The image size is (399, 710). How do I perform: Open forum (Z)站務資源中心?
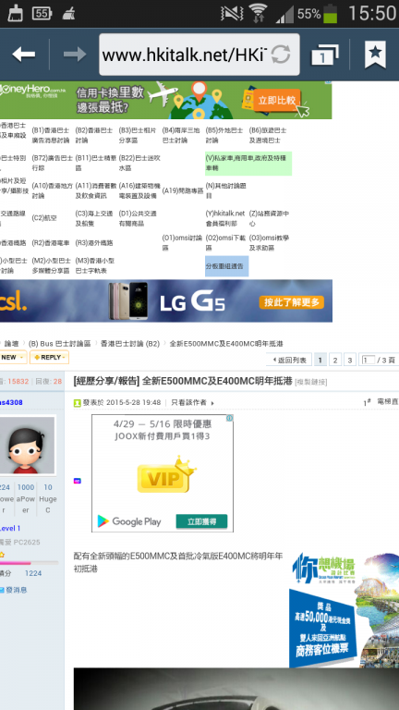[x=269, y=218]
